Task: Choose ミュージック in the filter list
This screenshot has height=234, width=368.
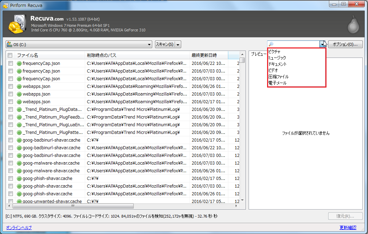Action: (x=297, y=58)
